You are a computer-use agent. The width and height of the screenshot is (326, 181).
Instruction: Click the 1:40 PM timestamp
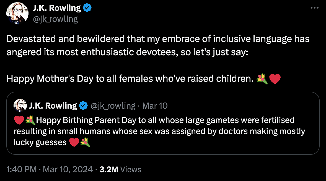click(x=21, y=169)
